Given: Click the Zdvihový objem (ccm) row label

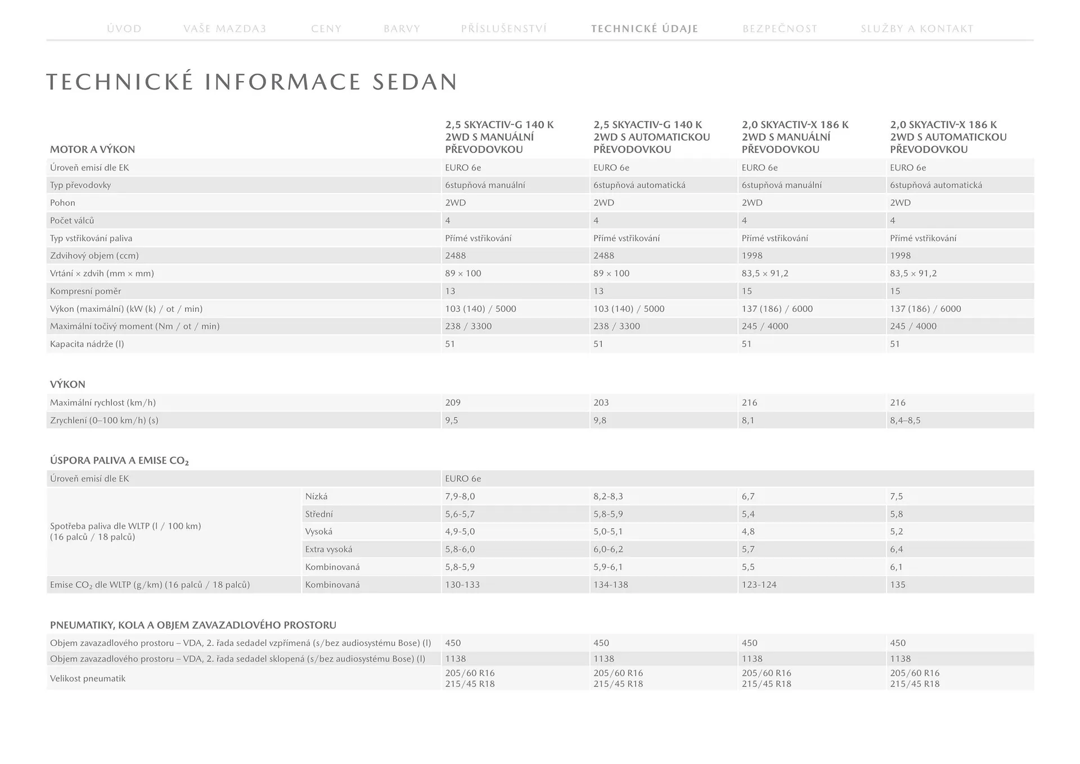Looking at the screenshot, I should point(94,256).
